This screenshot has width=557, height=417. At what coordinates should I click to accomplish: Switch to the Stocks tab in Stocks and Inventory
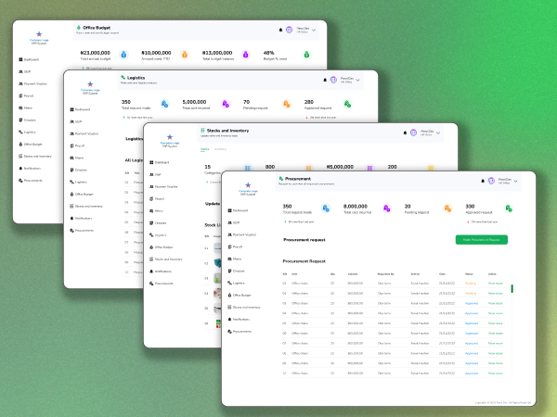[x=204, y=149]
